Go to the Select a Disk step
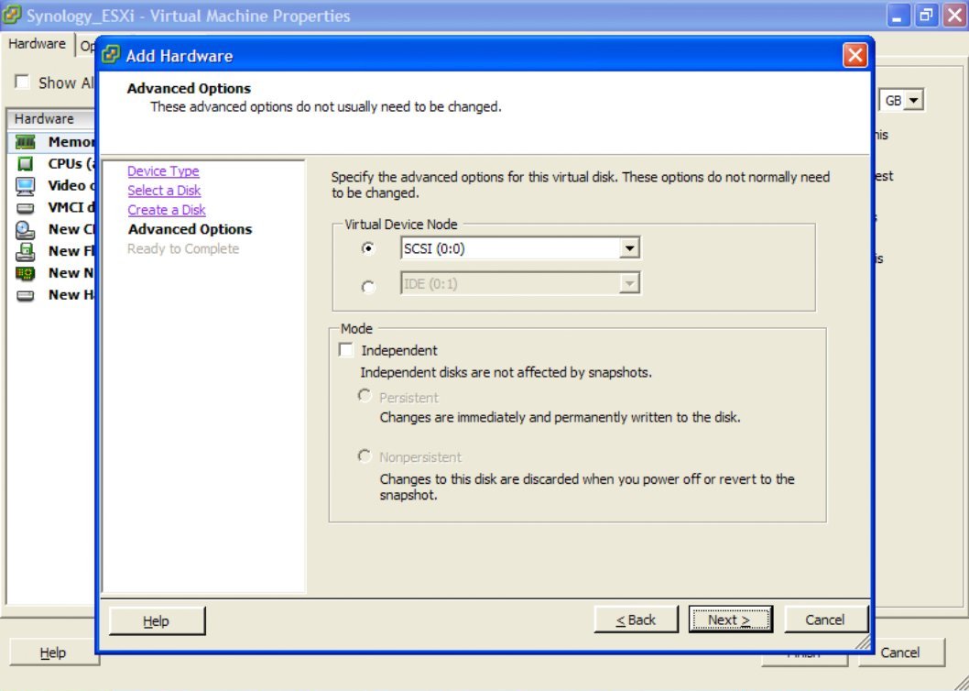Image resolution: width=969 pixels, height=691 pixels. (164, 191)
